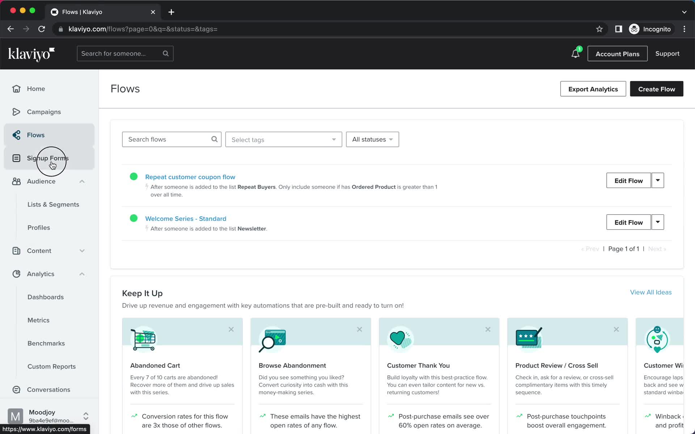Click the Klaviyo logo
Viewport: 695px width, 434px height.
click(31, 54)
